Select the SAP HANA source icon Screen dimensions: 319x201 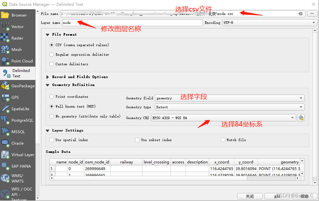coord(5,166)
